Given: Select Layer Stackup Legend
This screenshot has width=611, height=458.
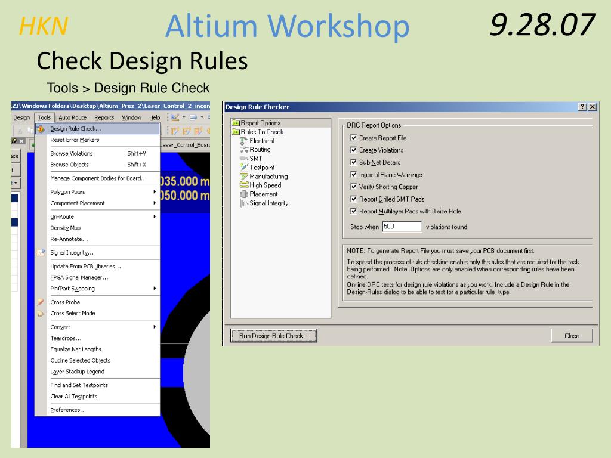Looking at the screenshot, I should point(97,372).
